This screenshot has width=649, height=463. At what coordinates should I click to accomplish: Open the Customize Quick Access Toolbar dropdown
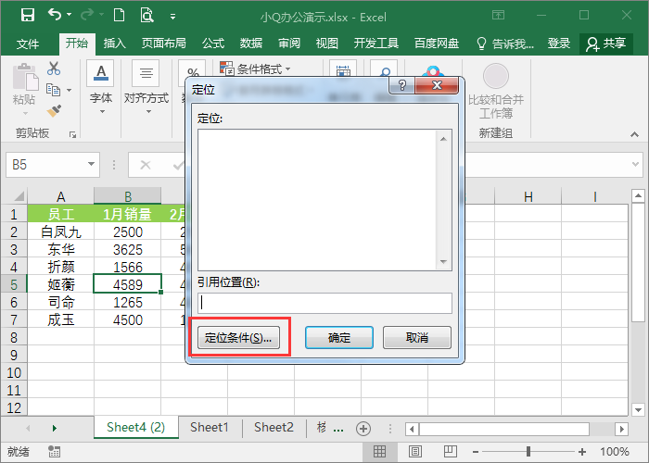tap(172, 17)
